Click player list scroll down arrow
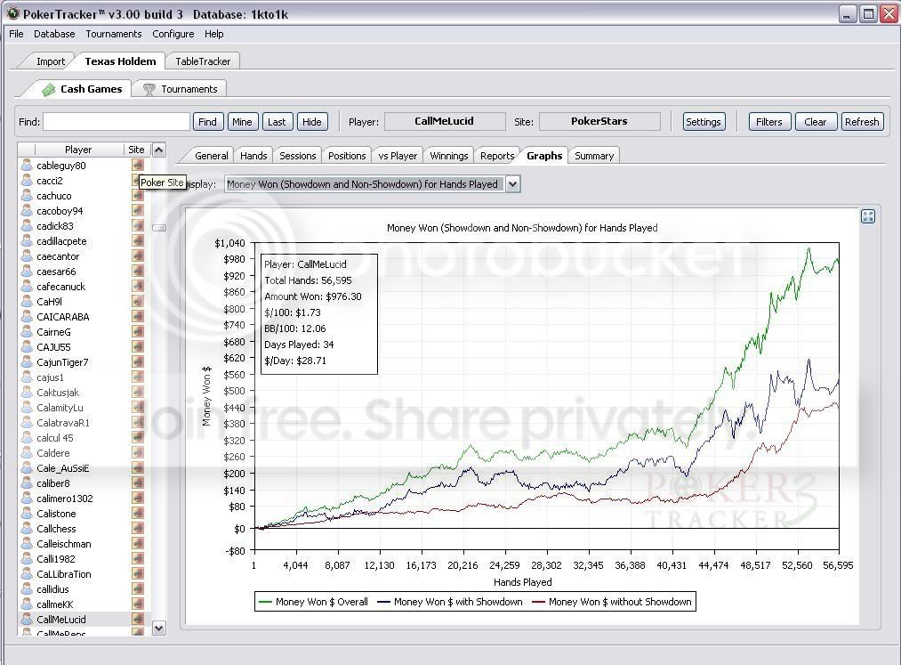Viewport: 901px width, 665px height. [158, 629]
